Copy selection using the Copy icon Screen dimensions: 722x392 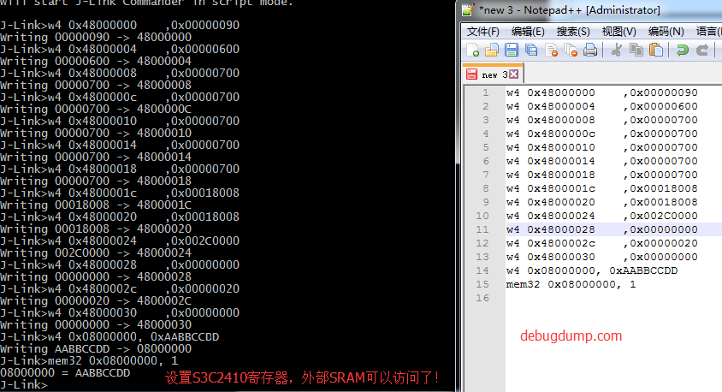coord(636,50)
